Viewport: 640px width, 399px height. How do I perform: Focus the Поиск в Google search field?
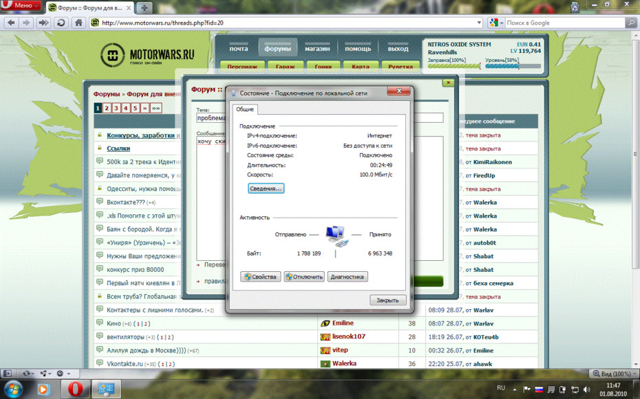565,23
